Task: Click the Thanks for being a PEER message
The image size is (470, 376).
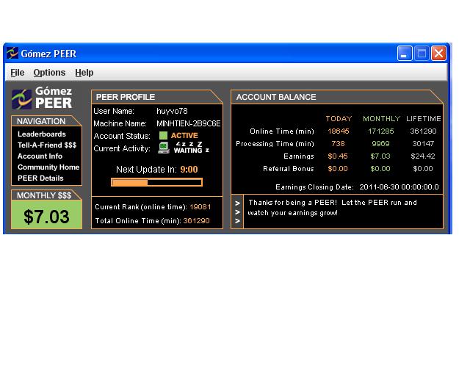Action: (333, 208)
